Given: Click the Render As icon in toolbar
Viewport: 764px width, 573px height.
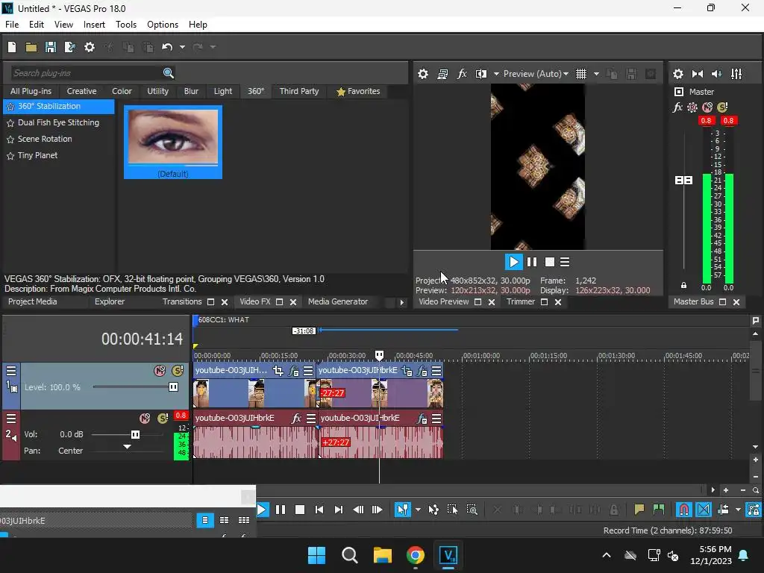Looking at the screenshot, I should click(x=69, y=47).
